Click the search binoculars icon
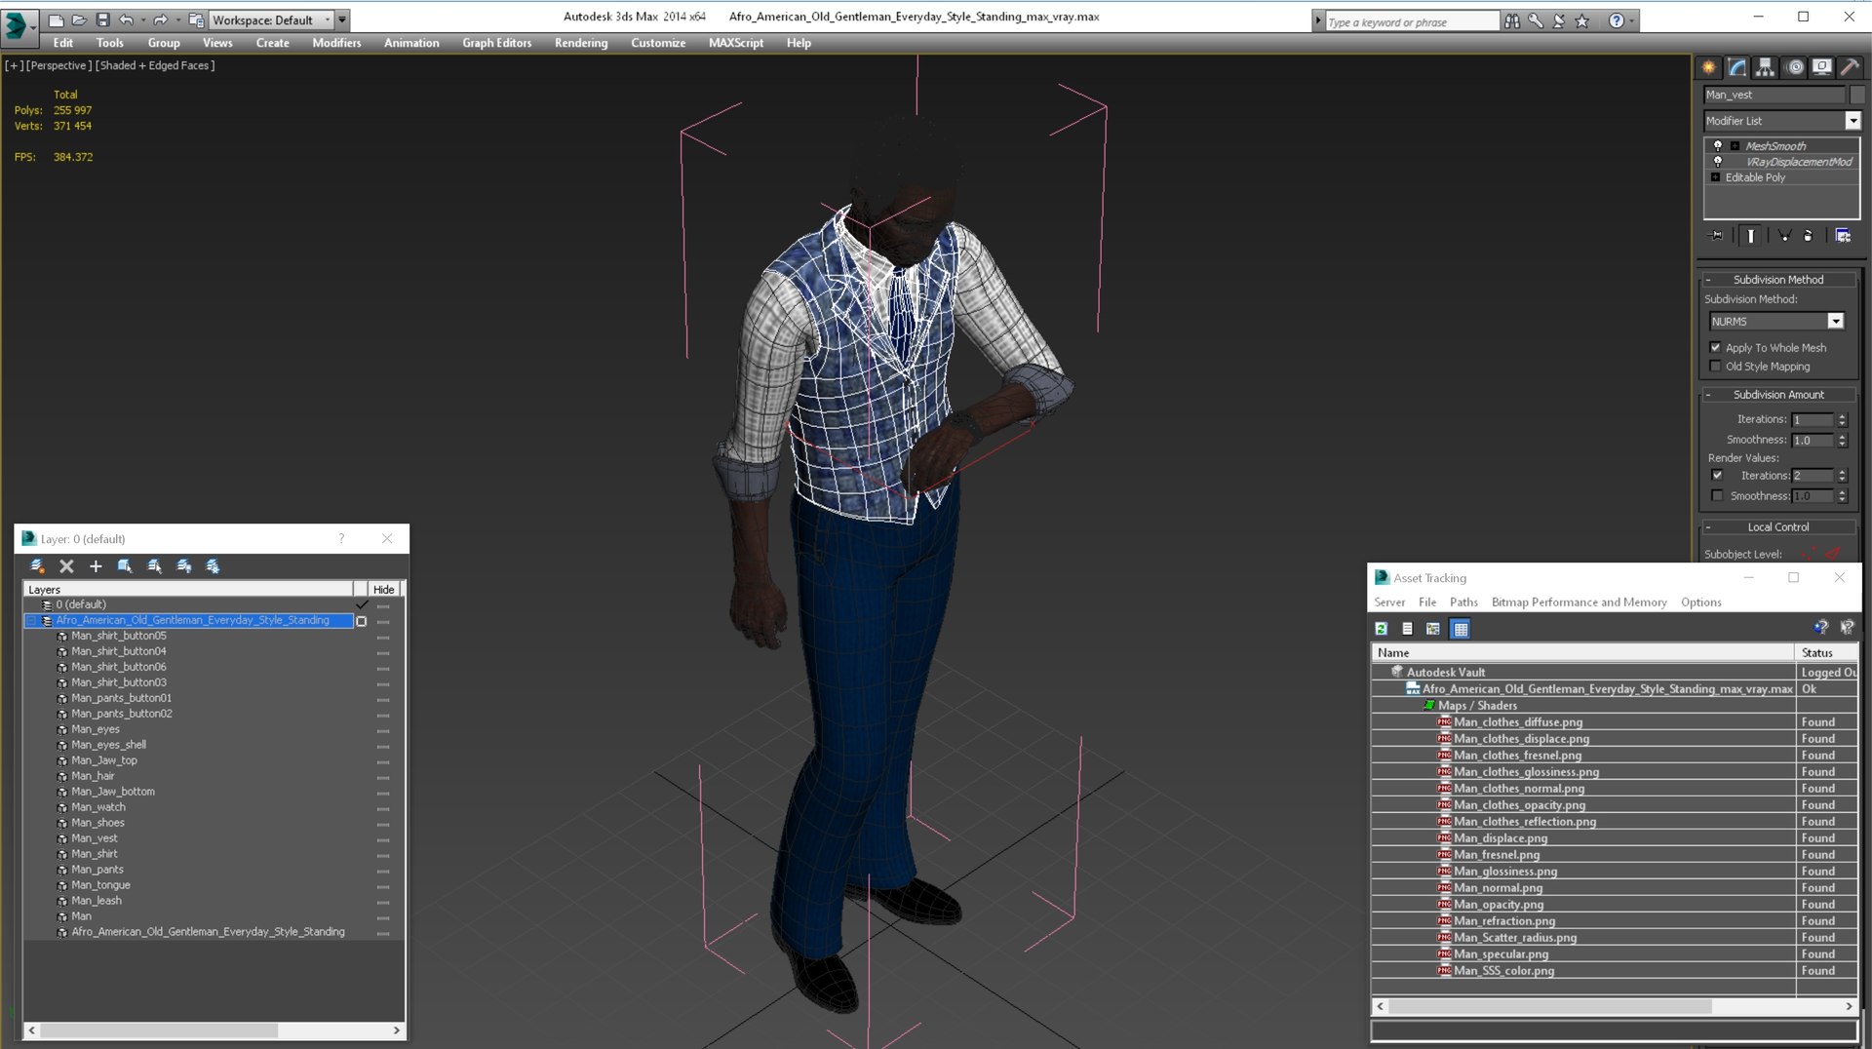1872x1049 pixels. (x=1512, y=20)
